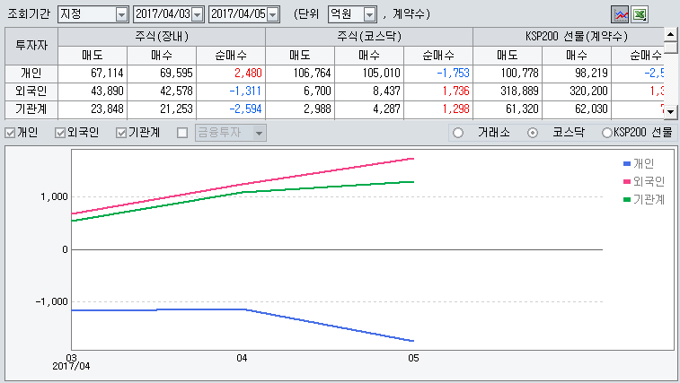Open the end date 2017/04/05 picker
The image size is (680, 383).
point(272,14)
